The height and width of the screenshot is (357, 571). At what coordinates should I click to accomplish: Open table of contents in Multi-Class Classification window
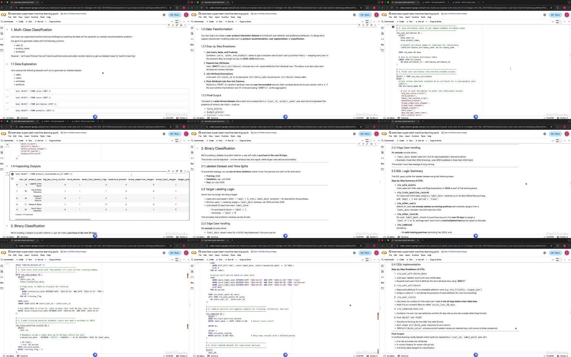[x=2, y=28]
